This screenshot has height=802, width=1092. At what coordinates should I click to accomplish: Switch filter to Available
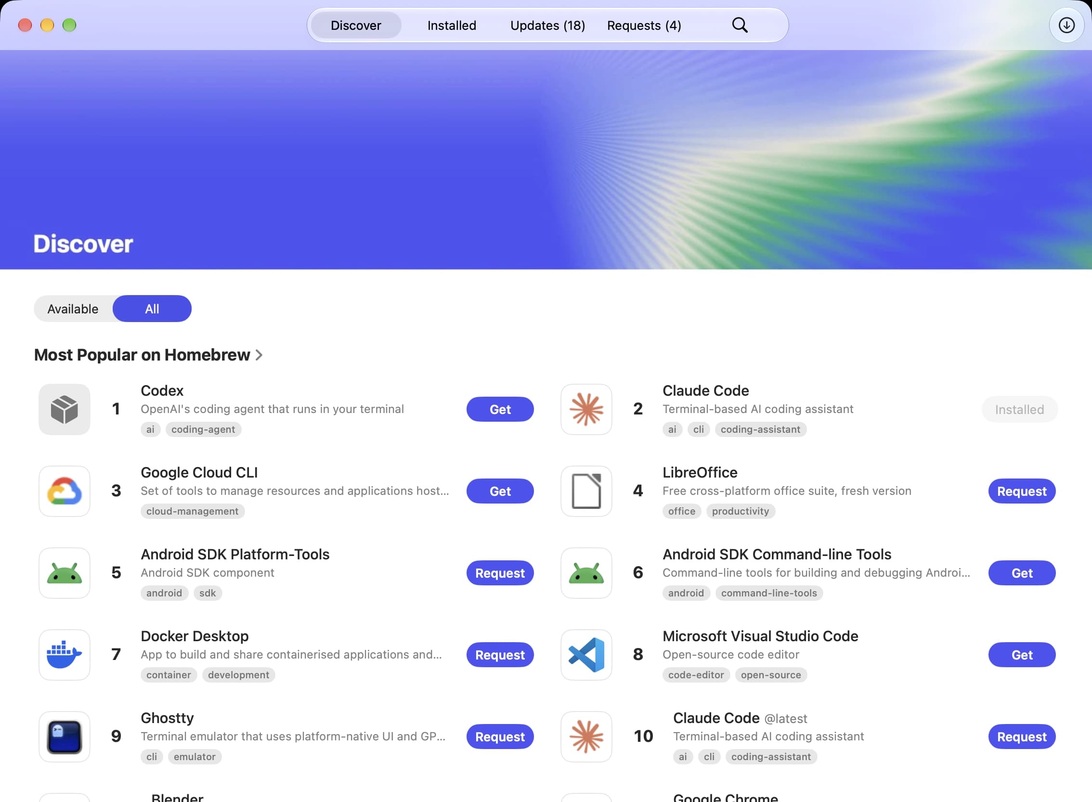point(73,309)
